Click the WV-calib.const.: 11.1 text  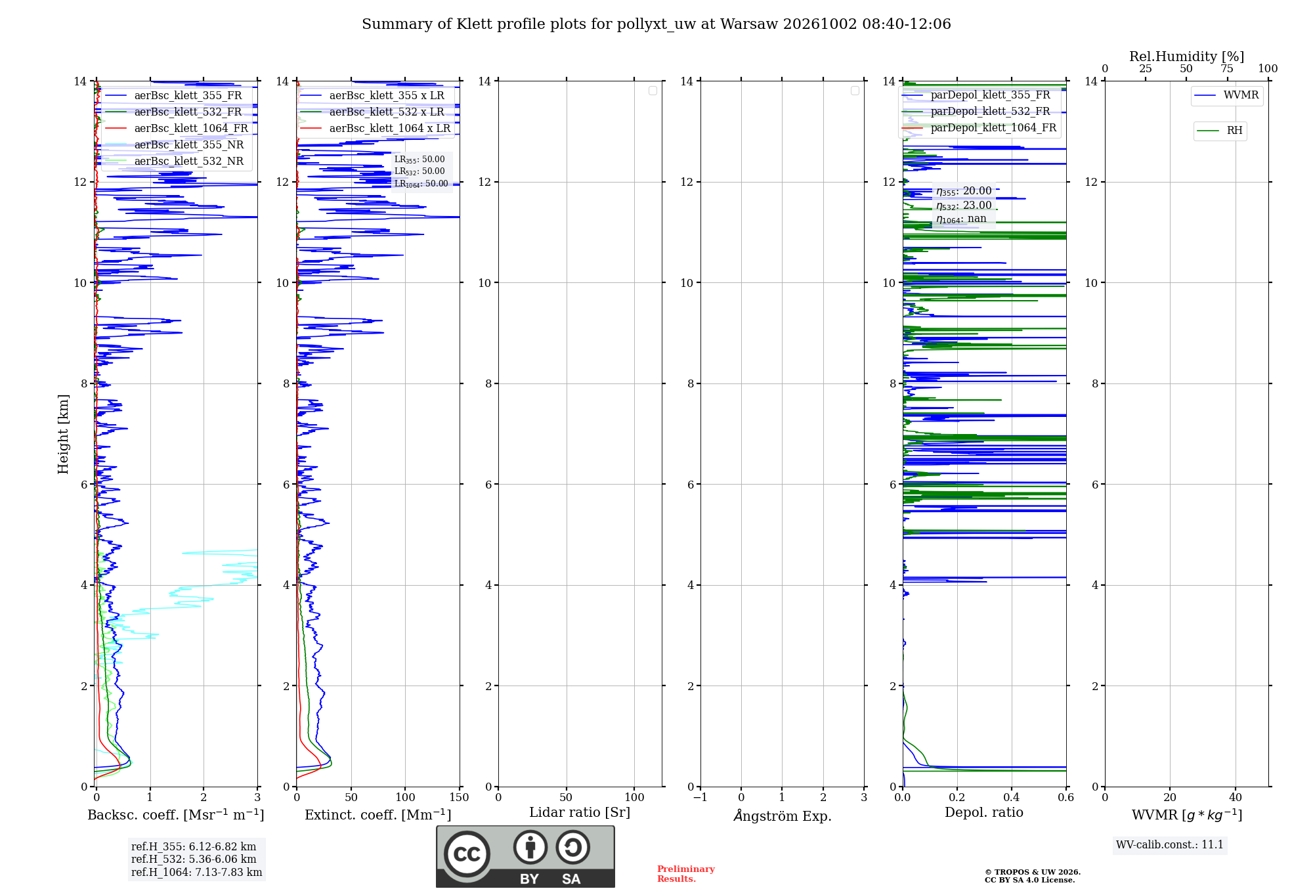pos(1170,845)
